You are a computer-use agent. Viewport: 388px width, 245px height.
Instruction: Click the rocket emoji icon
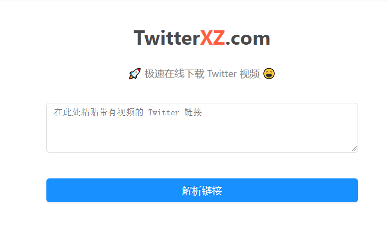135,74
